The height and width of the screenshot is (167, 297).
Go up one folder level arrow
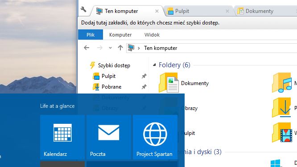pos(120,48)
